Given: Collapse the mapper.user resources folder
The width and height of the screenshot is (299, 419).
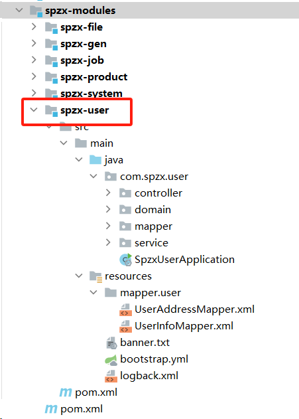Looking at the screenshot, I should pos(93,292).
